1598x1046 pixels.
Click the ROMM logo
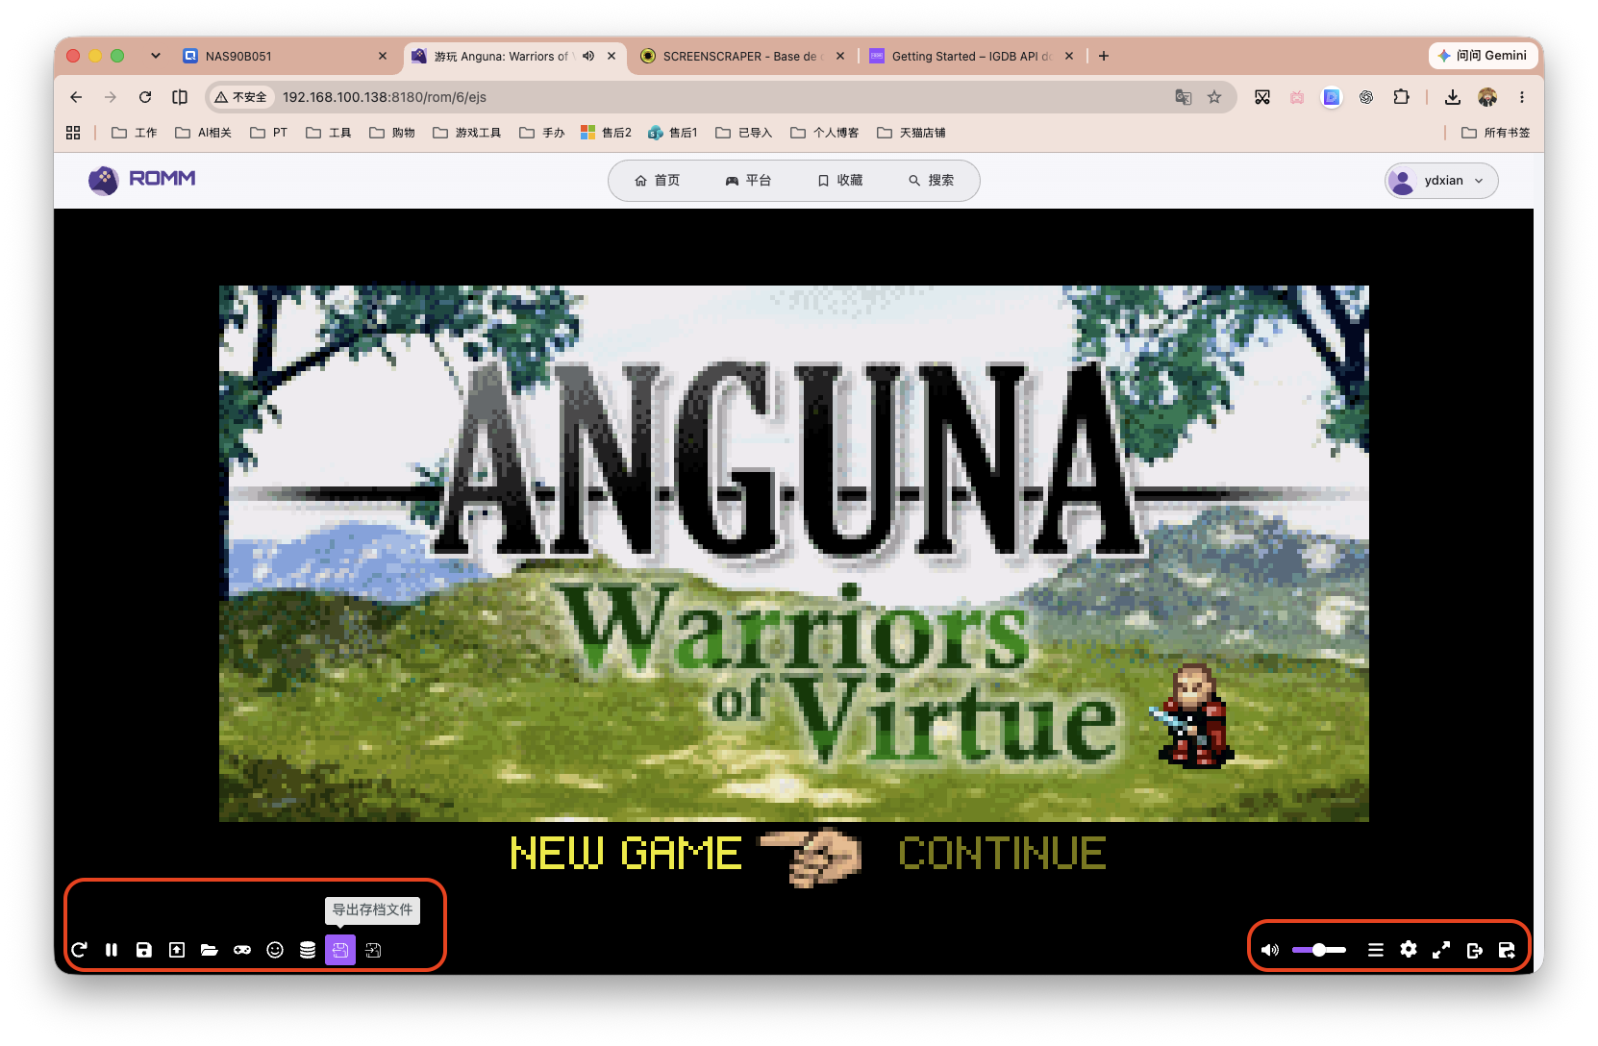tap(142, 180)
